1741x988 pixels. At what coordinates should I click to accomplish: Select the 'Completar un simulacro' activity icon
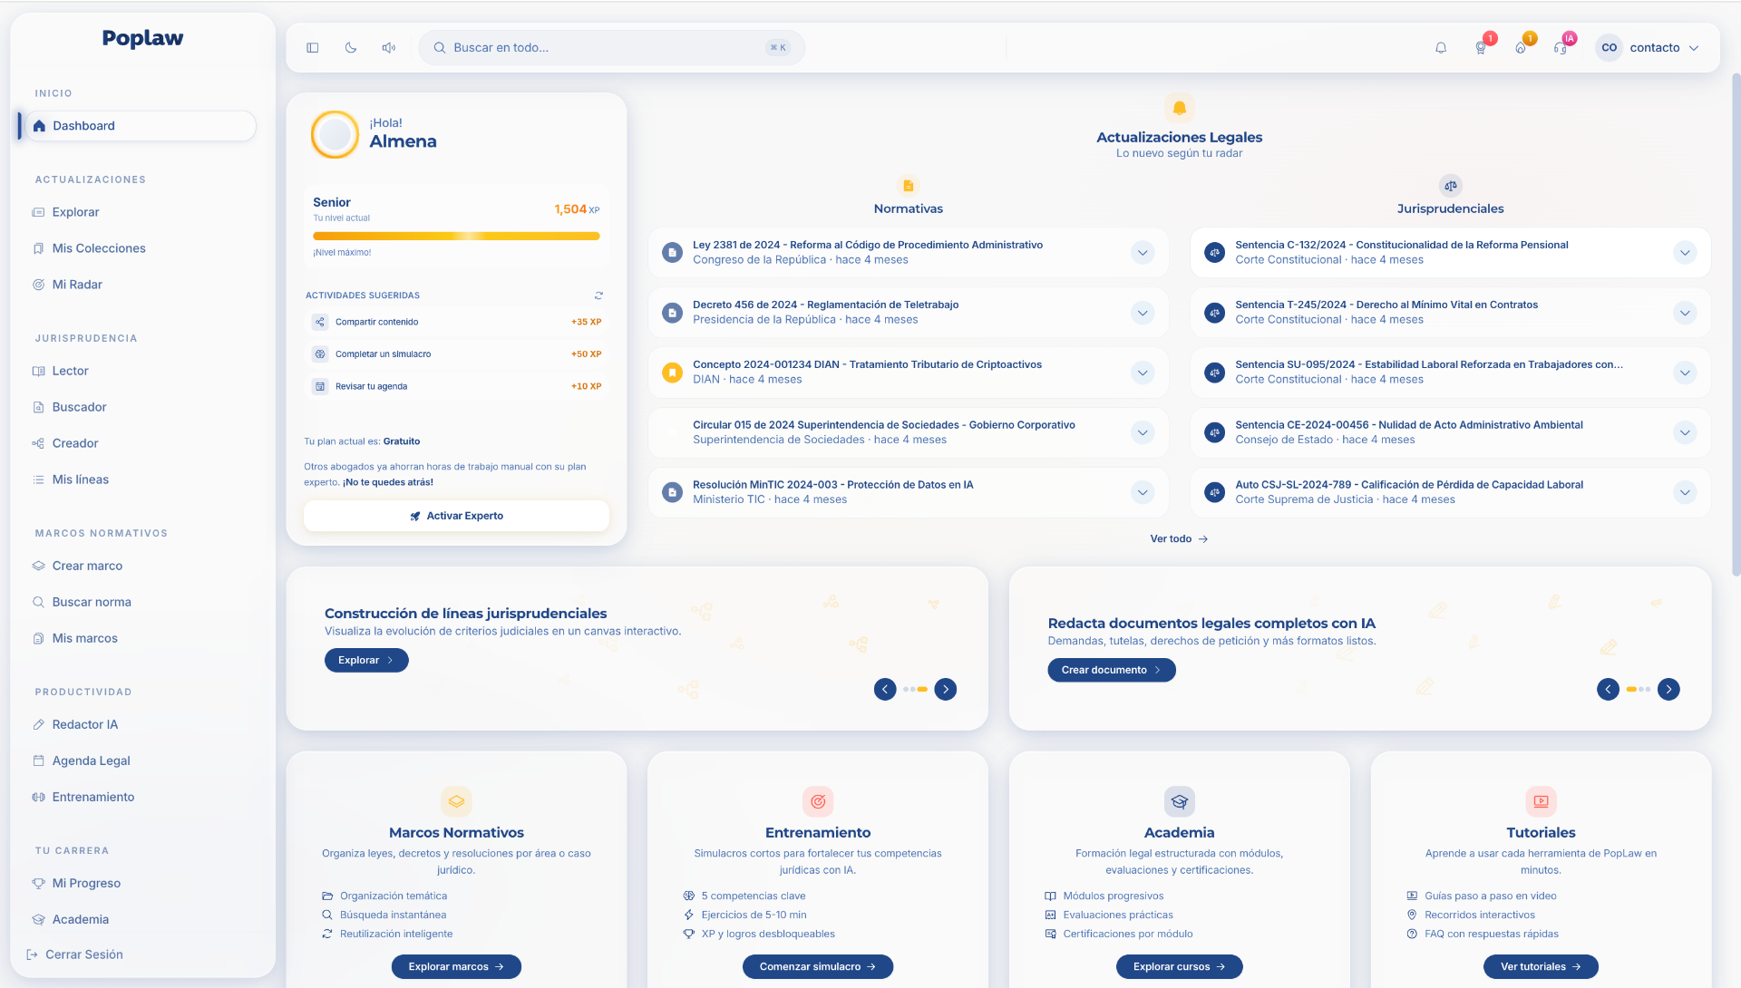[320, 354]
